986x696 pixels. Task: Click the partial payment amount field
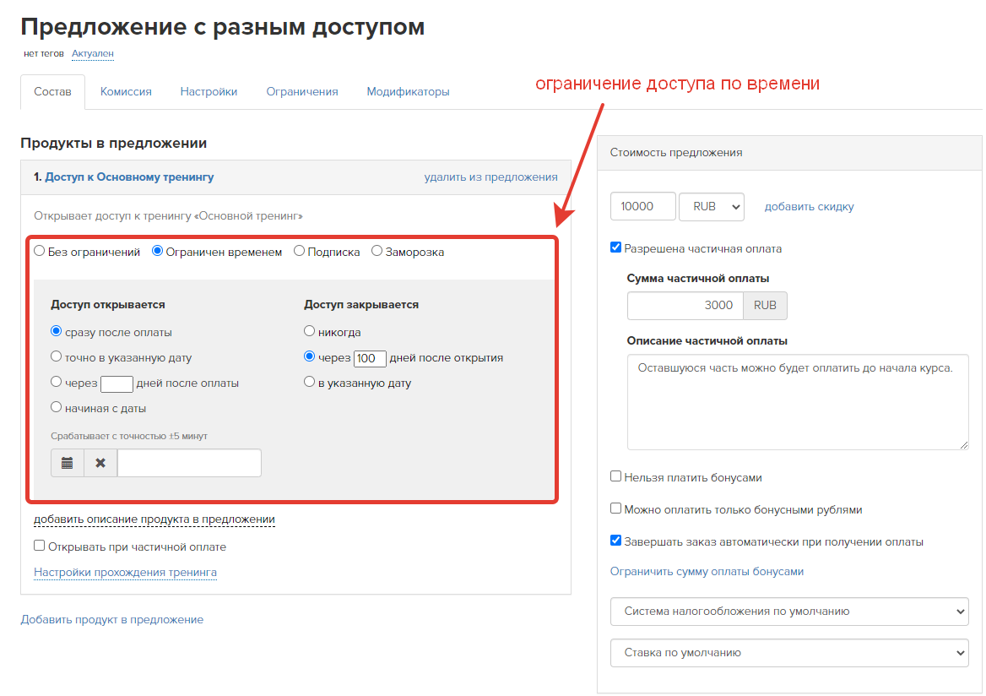point(685,306)
